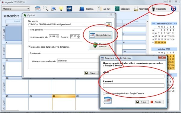181x113 pixels.
Task: Select day 11 in the monthly calendar grid
Action: click(x=14, y=60)
